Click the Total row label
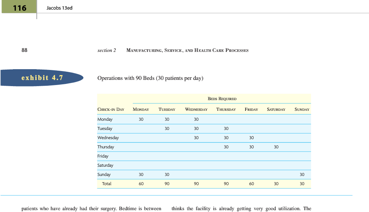This screenshot has height=212, width=369. (x=107, y=184)
